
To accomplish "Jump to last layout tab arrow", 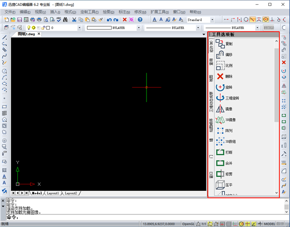I will (27, 193).
